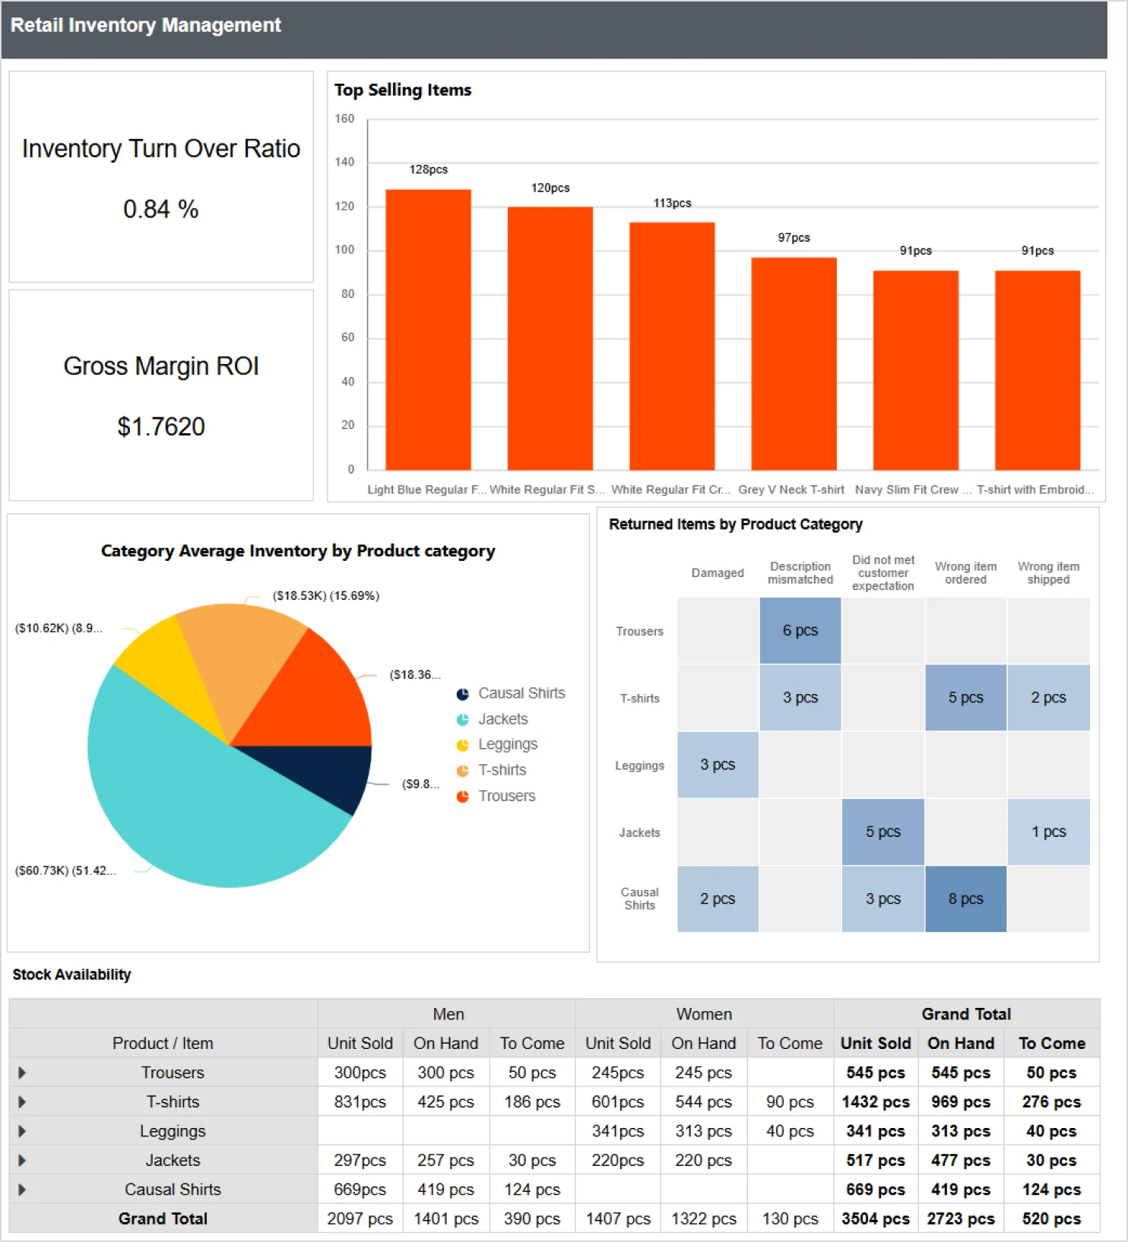Click the 97pcs bar label
The height and width of the screenshot is (1242, 1128).
(794, 238)
